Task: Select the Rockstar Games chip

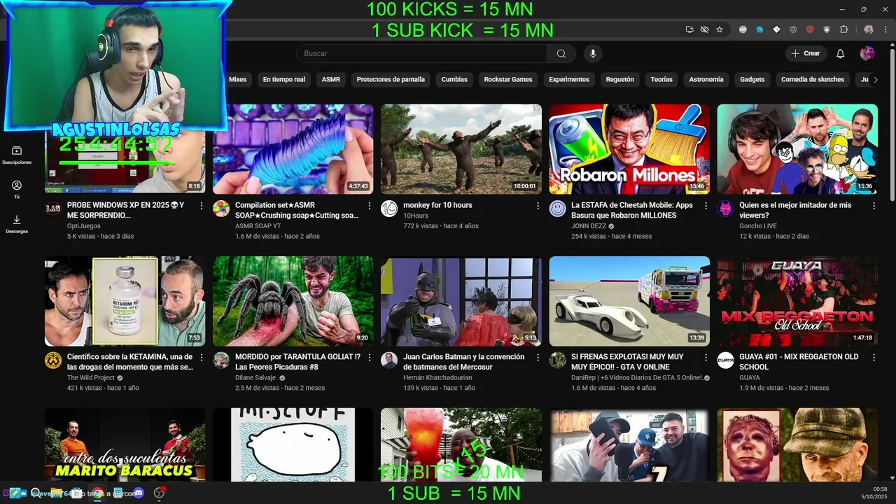Action: pos(508,80)
